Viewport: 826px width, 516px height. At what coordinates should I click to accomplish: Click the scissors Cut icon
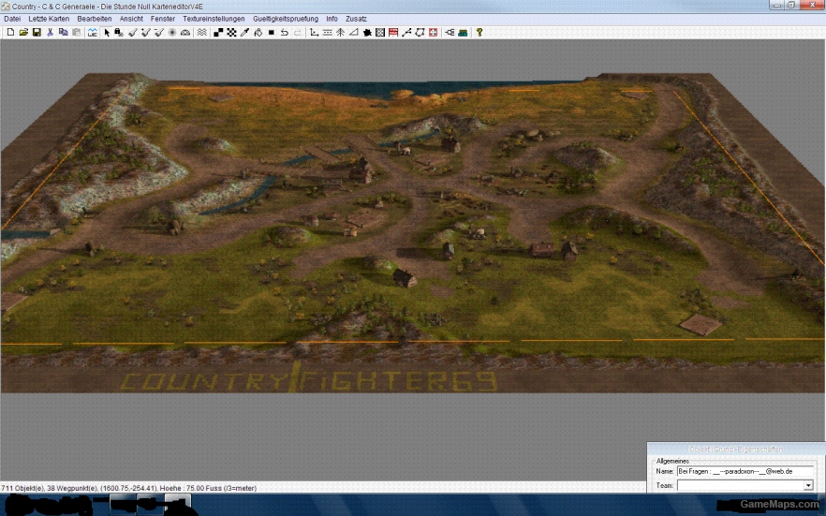point(51,33)
